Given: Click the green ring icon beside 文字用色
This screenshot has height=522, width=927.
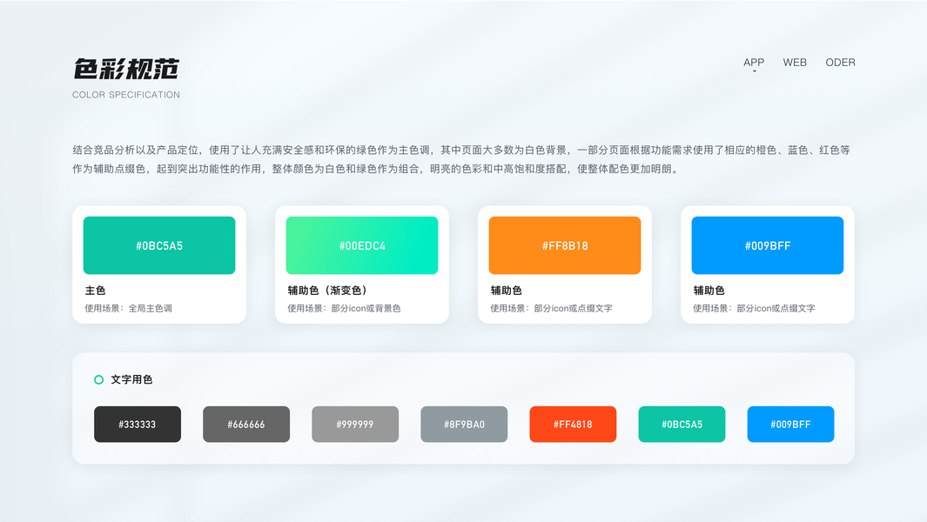Looking at the screenshot, I should pos(98,379).
